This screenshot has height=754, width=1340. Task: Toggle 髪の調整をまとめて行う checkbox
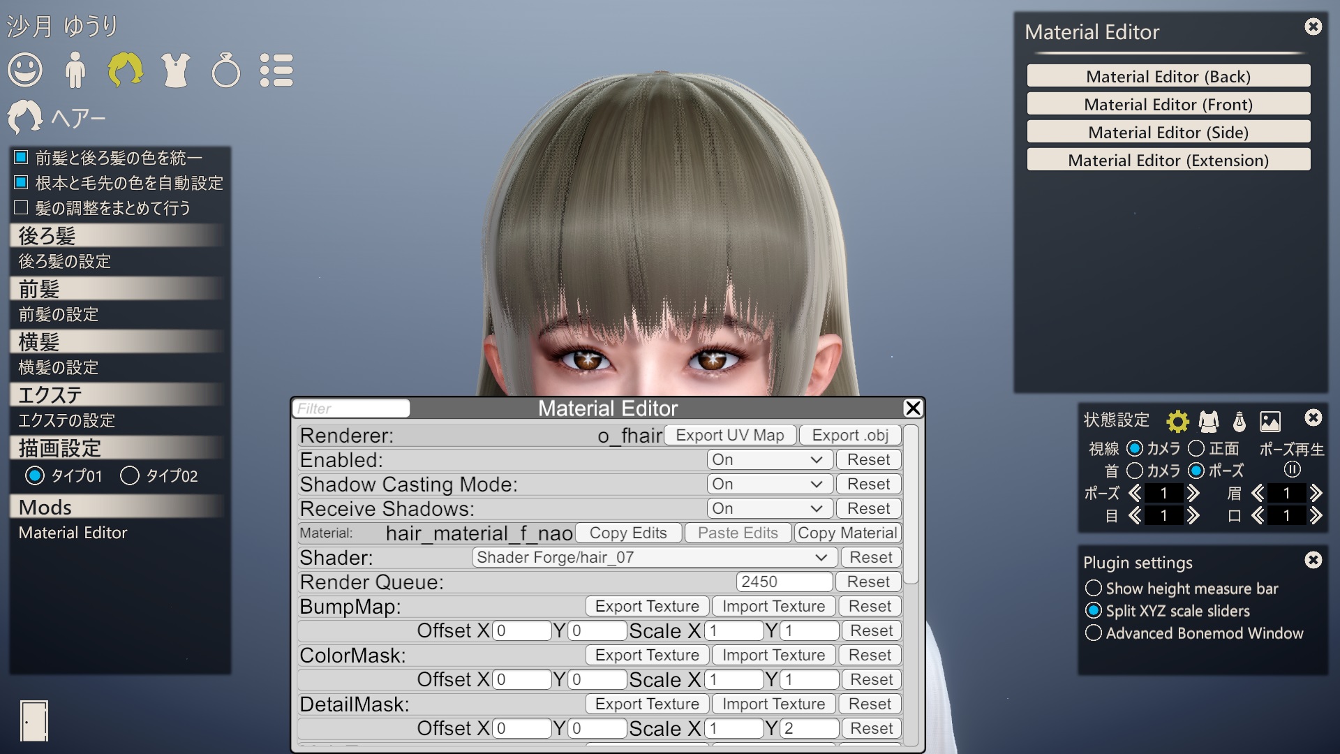pyautogui.click(x=22, y=207)
